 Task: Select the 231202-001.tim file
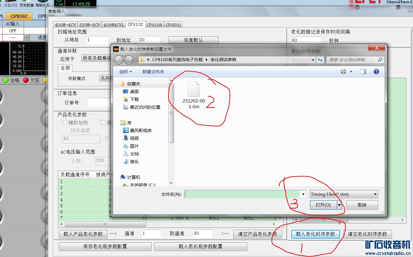194,95
